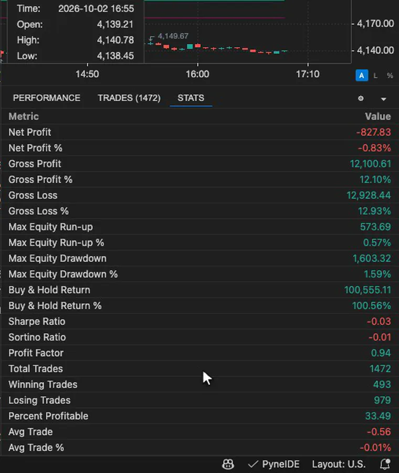Collapse the panel with the down arrow
The image size is (399, 473).
pos(383,99)
